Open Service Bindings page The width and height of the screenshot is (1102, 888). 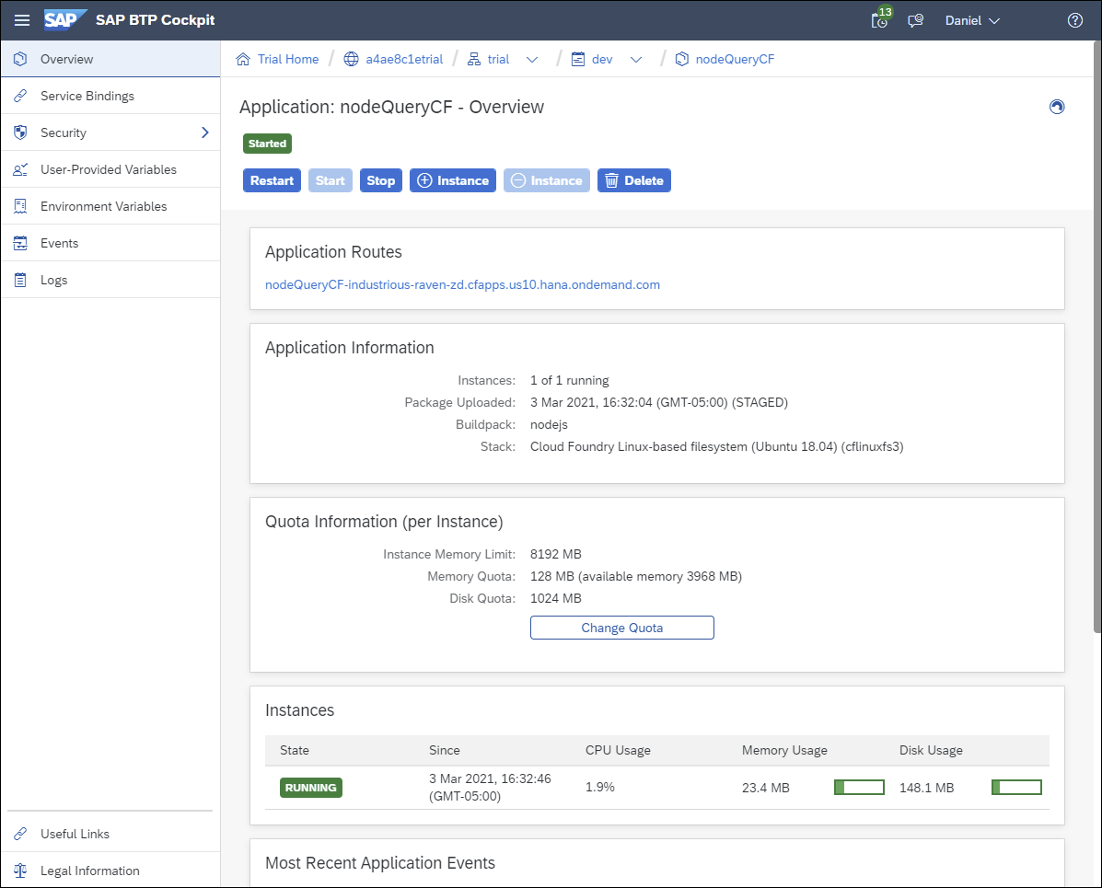(110, 96)
